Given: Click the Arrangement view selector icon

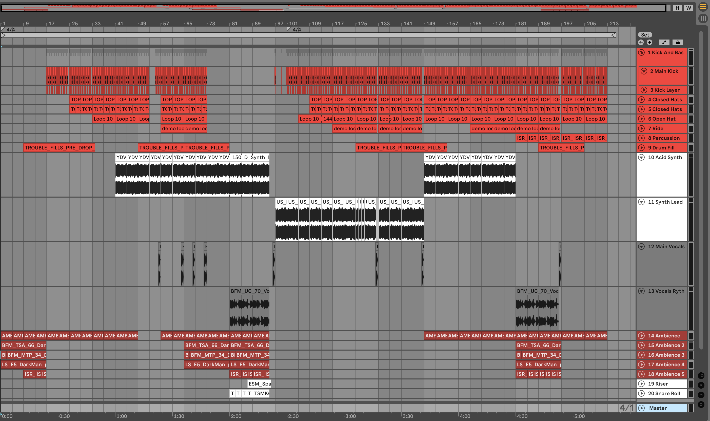Looking at the screenshot, I should coord(703,7).
